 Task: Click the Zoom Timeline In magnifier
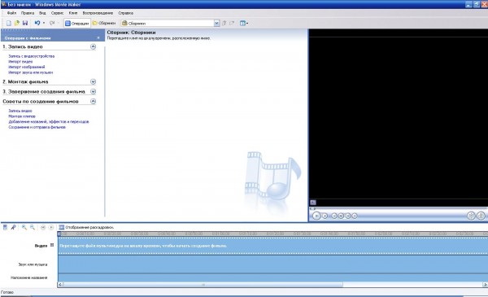(24, 228)
